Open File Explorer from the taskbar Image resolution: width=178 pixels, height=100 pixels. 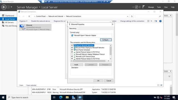point(67,97)
